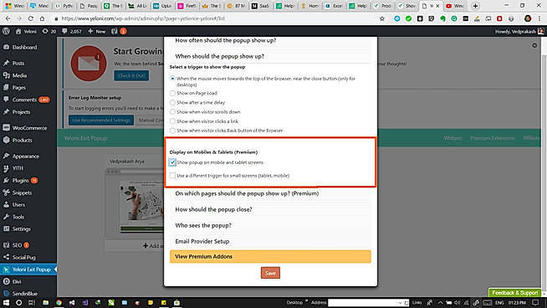Open Posts in the WordPress sidebar

pyautogui.click(x=18, y=64)
